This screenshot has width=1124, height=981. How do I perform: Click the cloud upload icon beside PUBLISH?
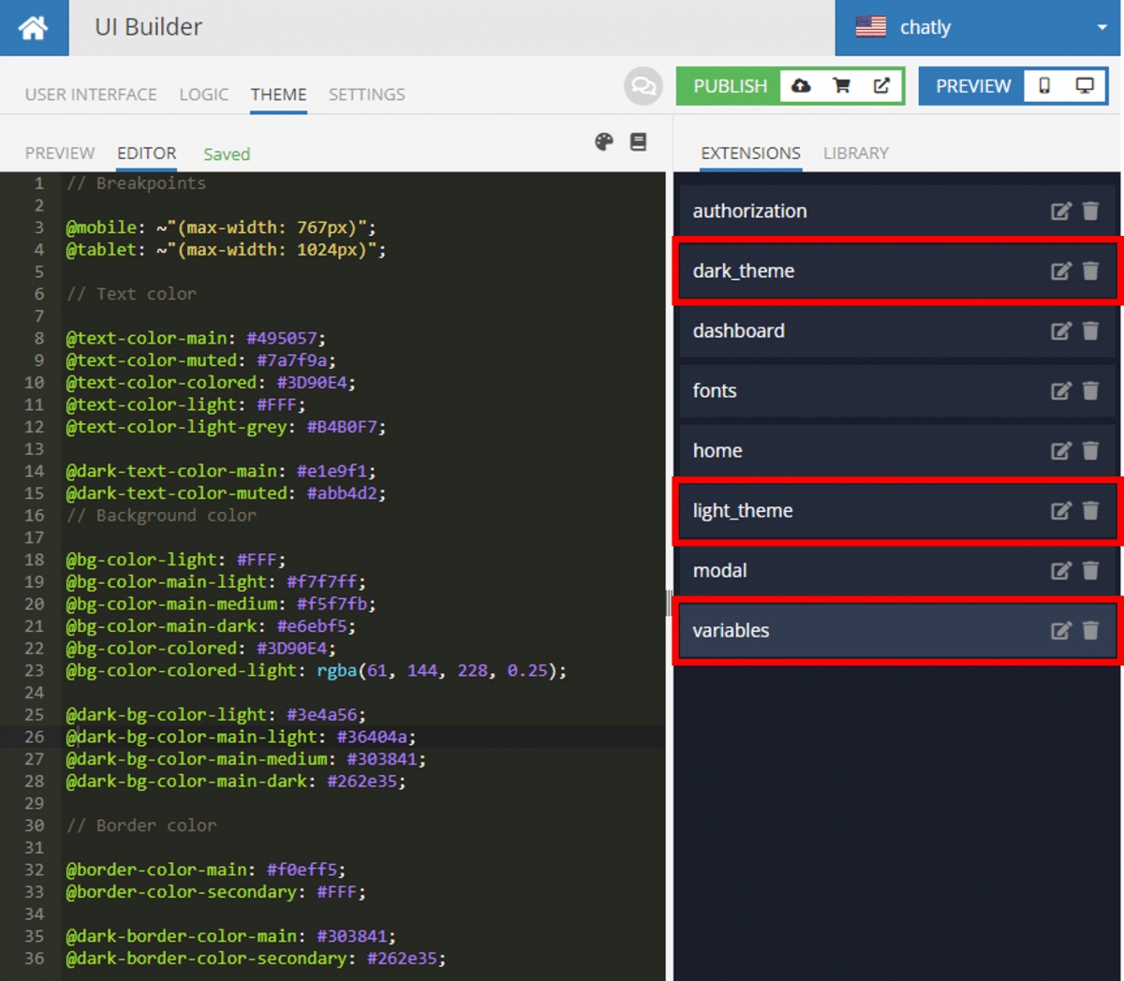pyautogui.click(x=800, y=85)
